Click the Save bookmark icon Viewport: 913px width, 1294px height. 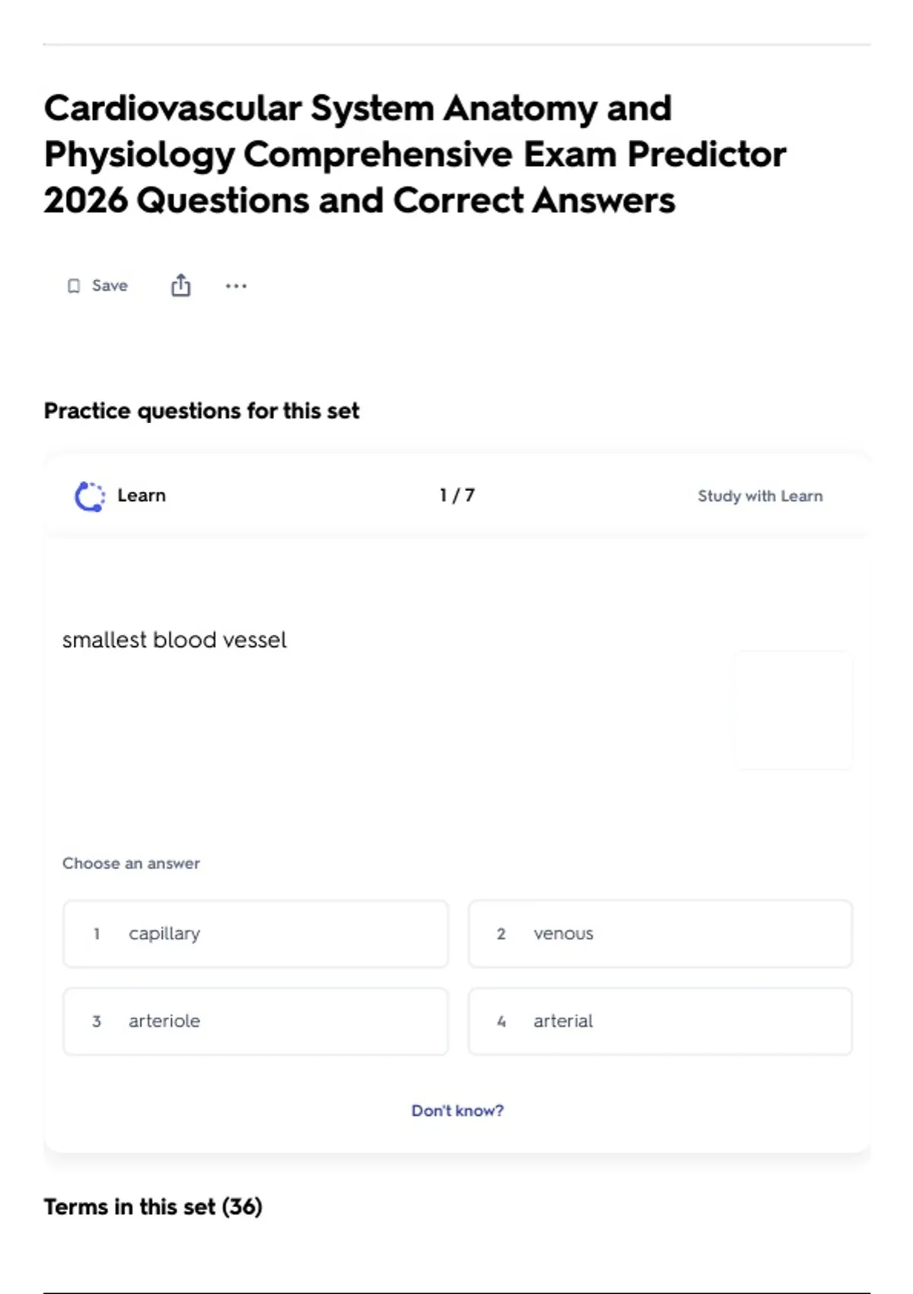pyautogui.click(x=74, y=286)
